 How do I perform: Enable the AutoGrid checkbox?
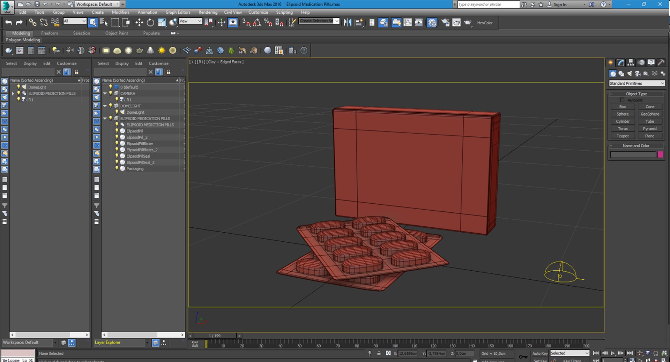coord(622,100)
